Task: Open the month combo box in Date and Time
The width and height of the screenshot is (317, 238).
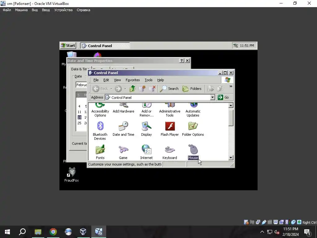Action: 81,85
